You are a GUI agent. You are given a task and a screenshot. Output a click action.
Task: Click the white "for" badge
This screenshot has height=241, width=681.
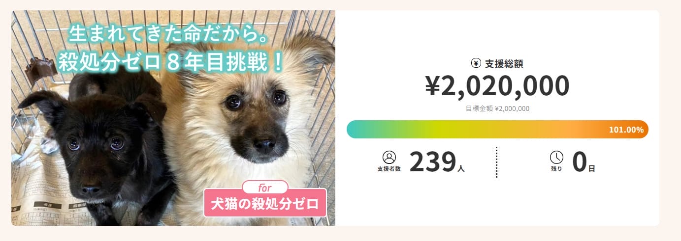point(265,187)
